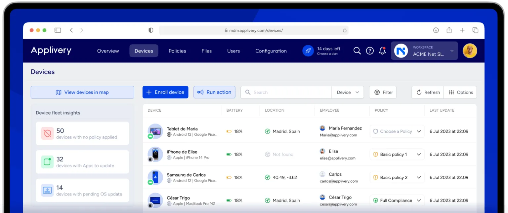Expand the Full Compliance policy dropdown
Viewport: 508px width, 213px height.
coord(397,200)
